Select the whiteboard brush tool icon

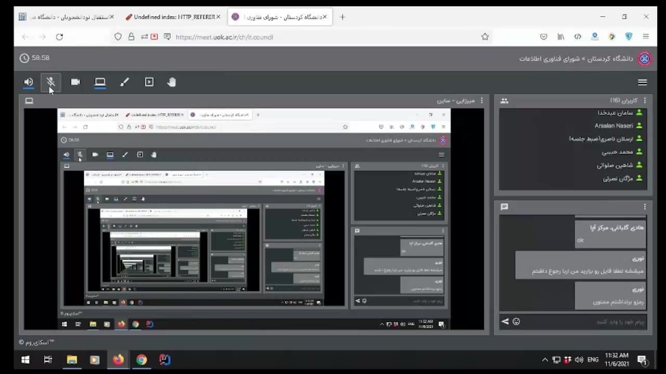(124, 82)
